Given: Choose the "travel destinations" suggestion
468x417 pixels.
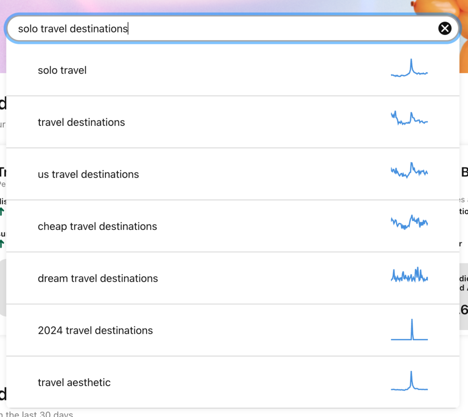Looking at the screenshot, I should point(81,123).
